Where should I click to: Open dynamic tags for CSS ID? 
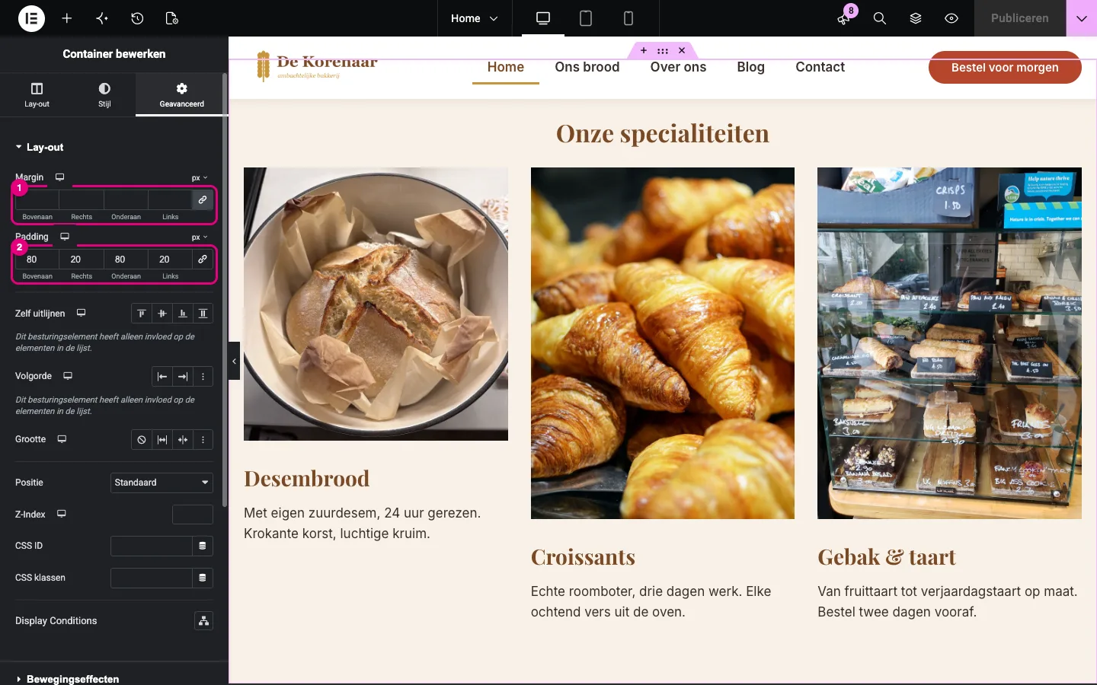coord(203,546)
